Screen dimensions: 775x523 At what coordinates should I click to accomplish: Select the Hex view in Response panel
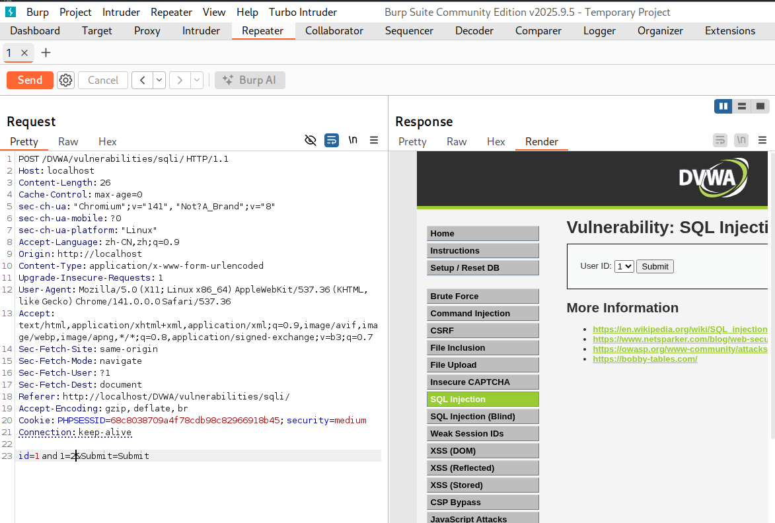496,142
